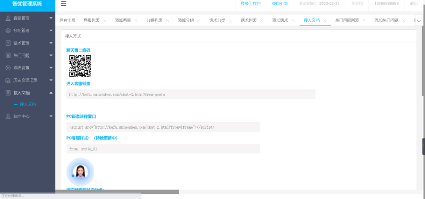
Task: Close the 接入文档 tab
Action: [324, 20]
